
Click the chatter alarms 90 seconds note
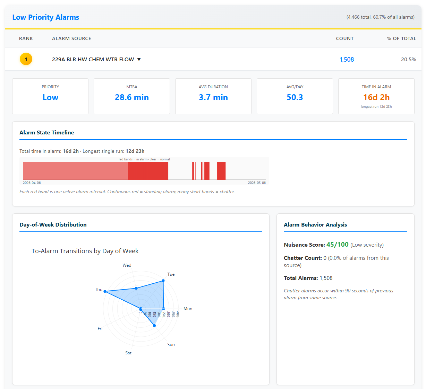click(339, 294)
